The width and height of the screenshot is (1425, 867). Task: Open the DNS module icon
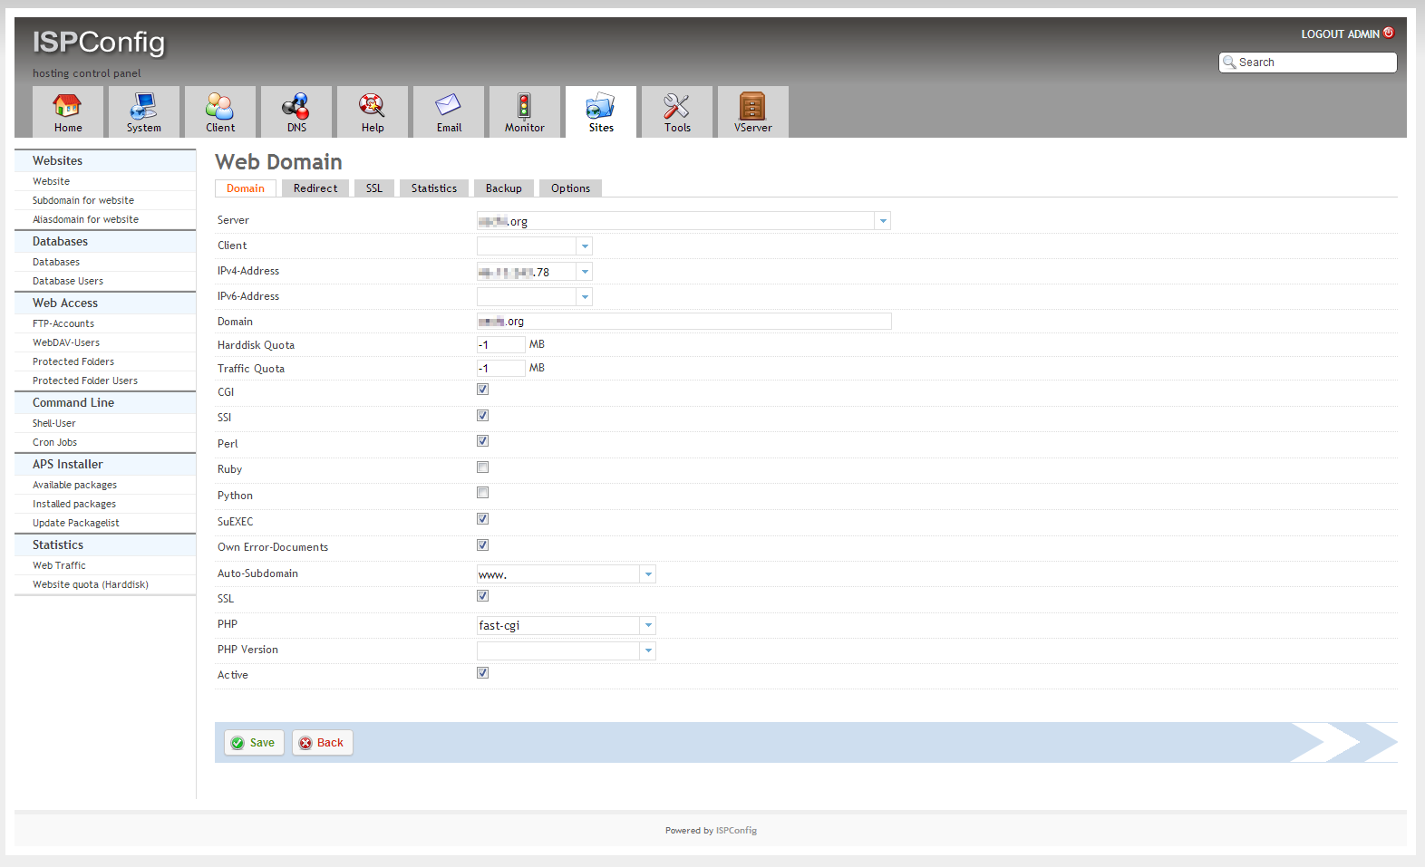tap(296, 107)
